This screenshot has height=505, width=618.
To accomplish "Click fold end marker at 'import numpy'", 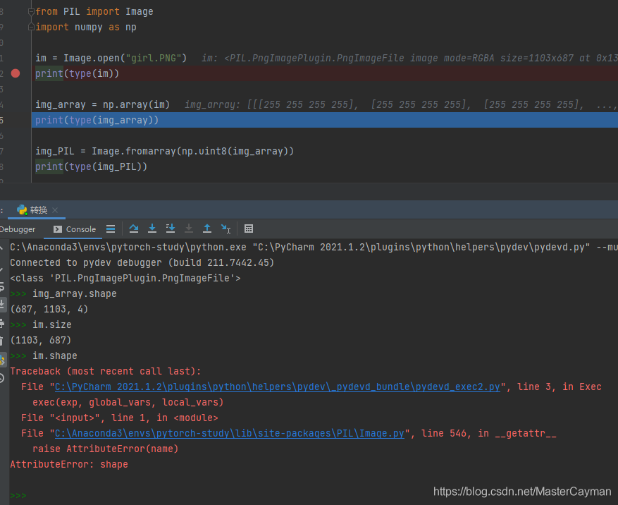I will click(31, 28).
